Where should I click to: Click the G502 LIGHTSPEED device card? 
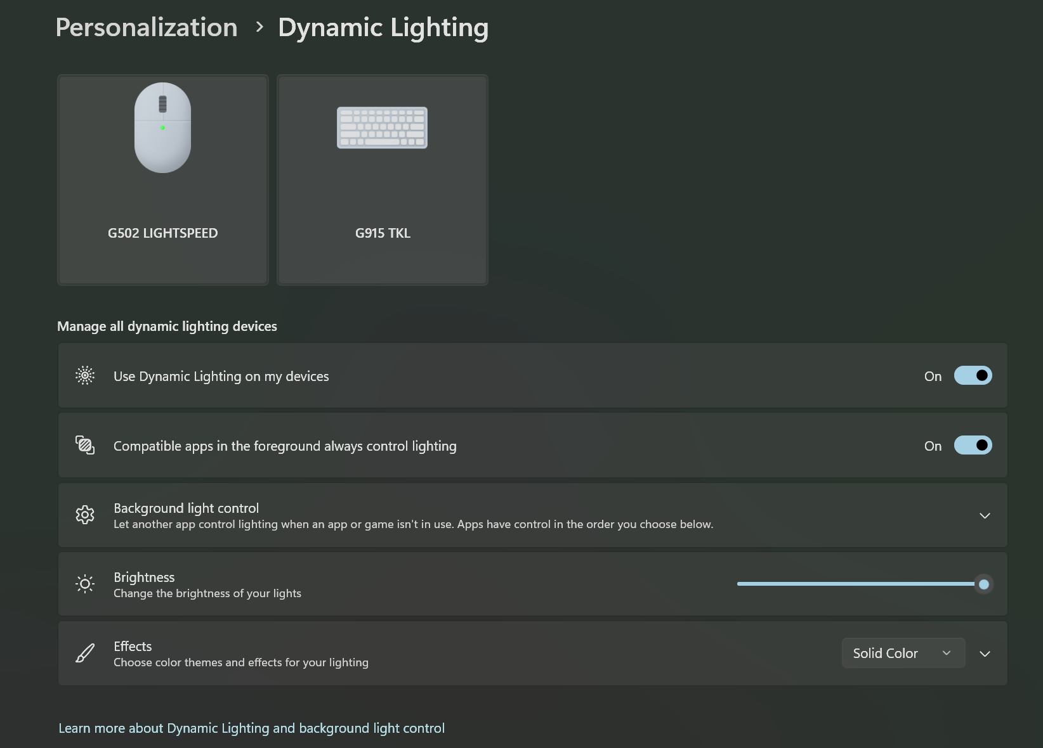pos(162,180)
